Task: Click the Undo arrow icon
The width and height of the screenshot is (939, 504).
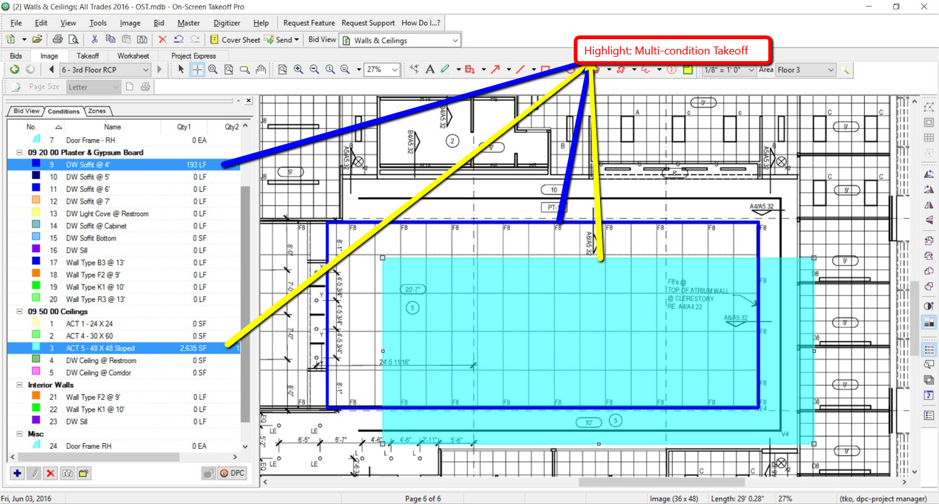Action: tap(179, 40)
